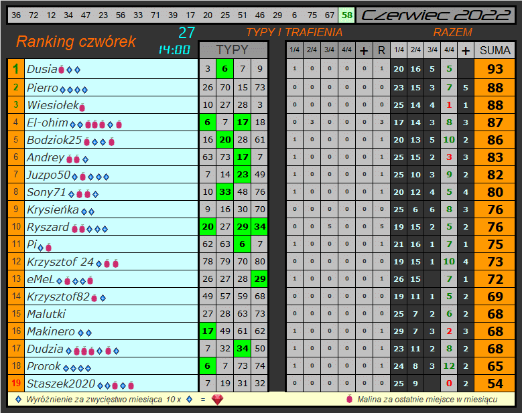This screenshot has width=522, height=413.
Task: Click the 'R' column header
Action: [x=381, y=50]
